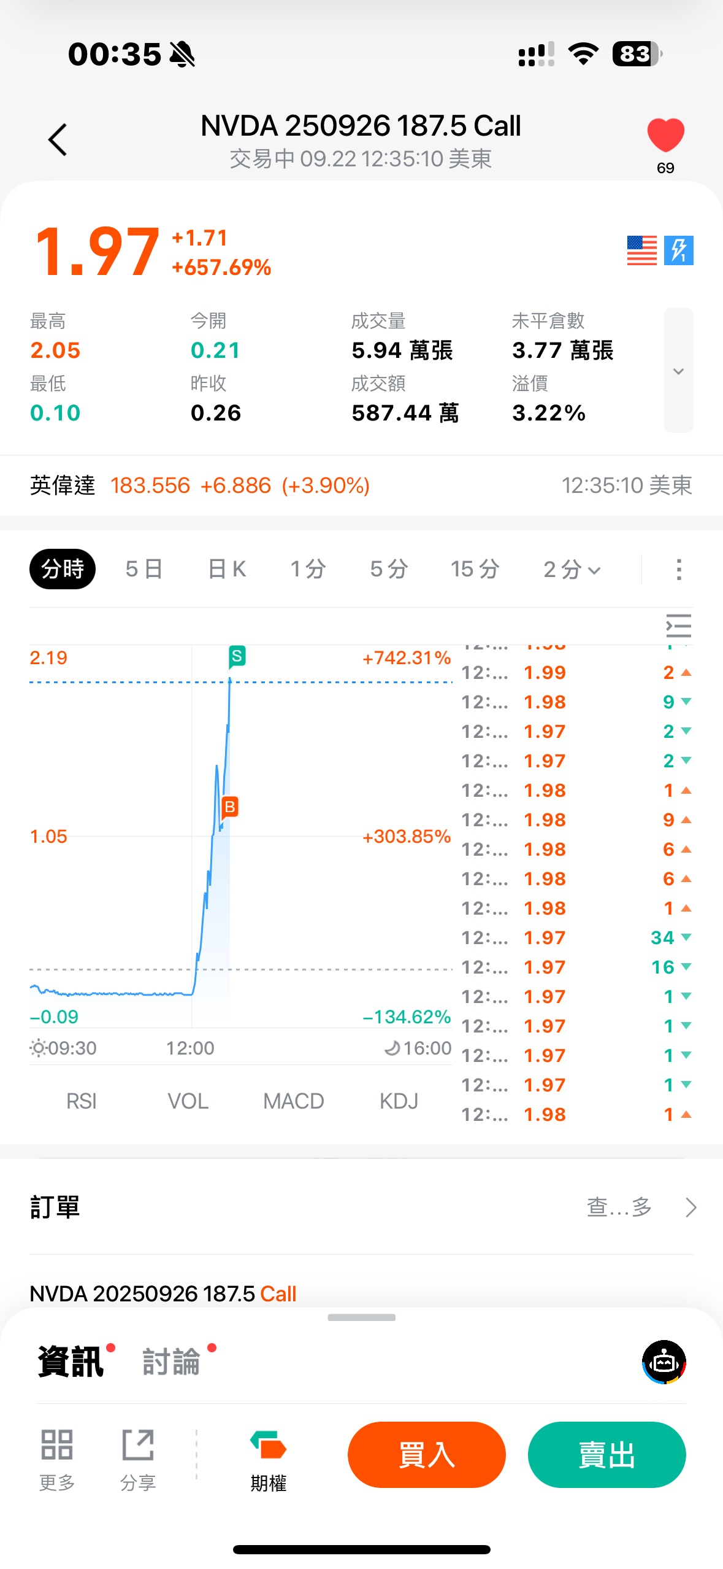Screen dimensions: 723x1569
Task: Tap the blue lightning real-time quote icon
Action: (678, 250)
